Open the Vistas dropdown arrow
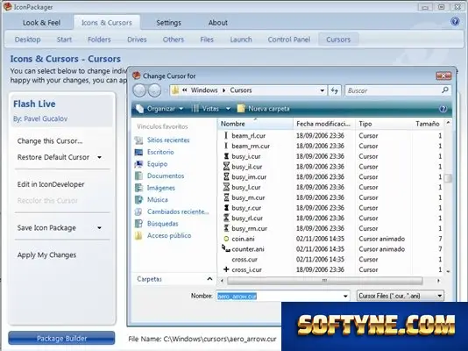This screenshot has width=468, height=351. click(x=228, y=109)
